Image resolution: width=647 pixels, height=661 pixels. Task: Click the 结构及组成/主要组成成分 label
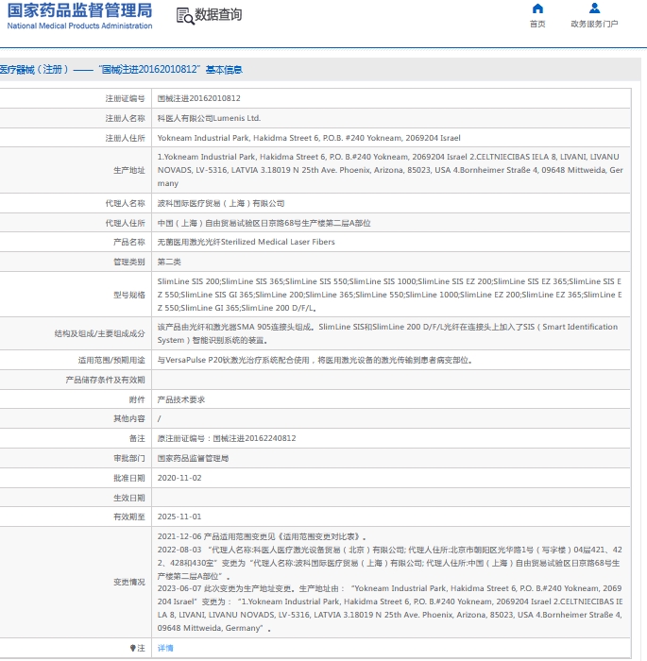click(x=99, y=333)
